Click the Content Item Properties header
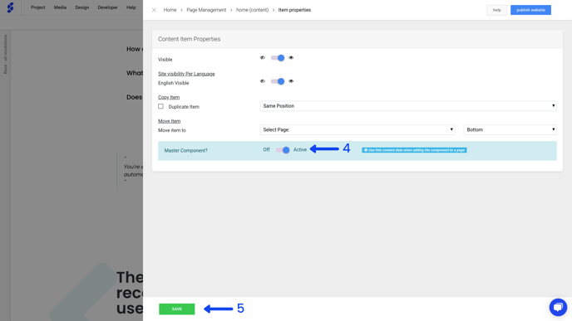Image resolution: width=572 pixels, height=321 pixels. 190,39
